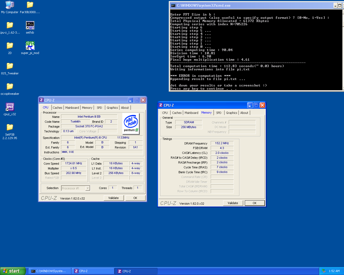Viewport: 344px width, 275px height.
Task: Click the Technology 0.13 um field
Action: coord(68,131)
